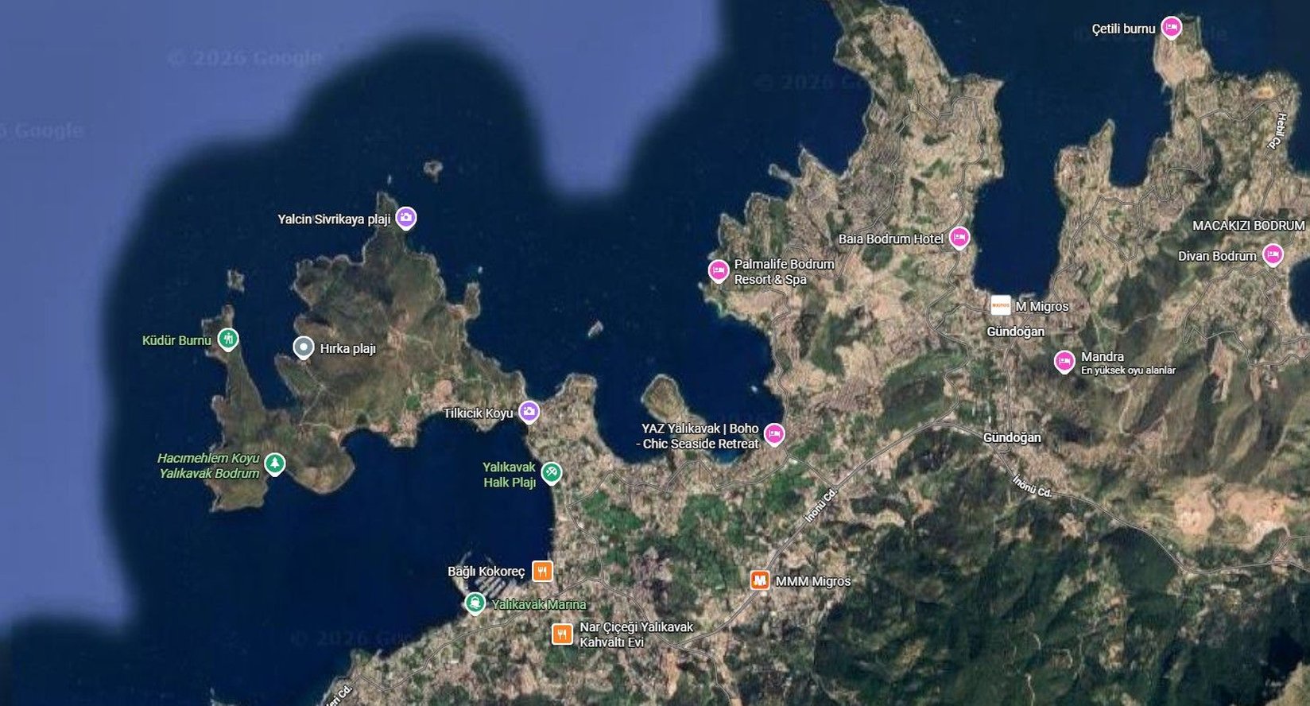Select the 'MMM Migros' label text

click(x=813, y=581)
